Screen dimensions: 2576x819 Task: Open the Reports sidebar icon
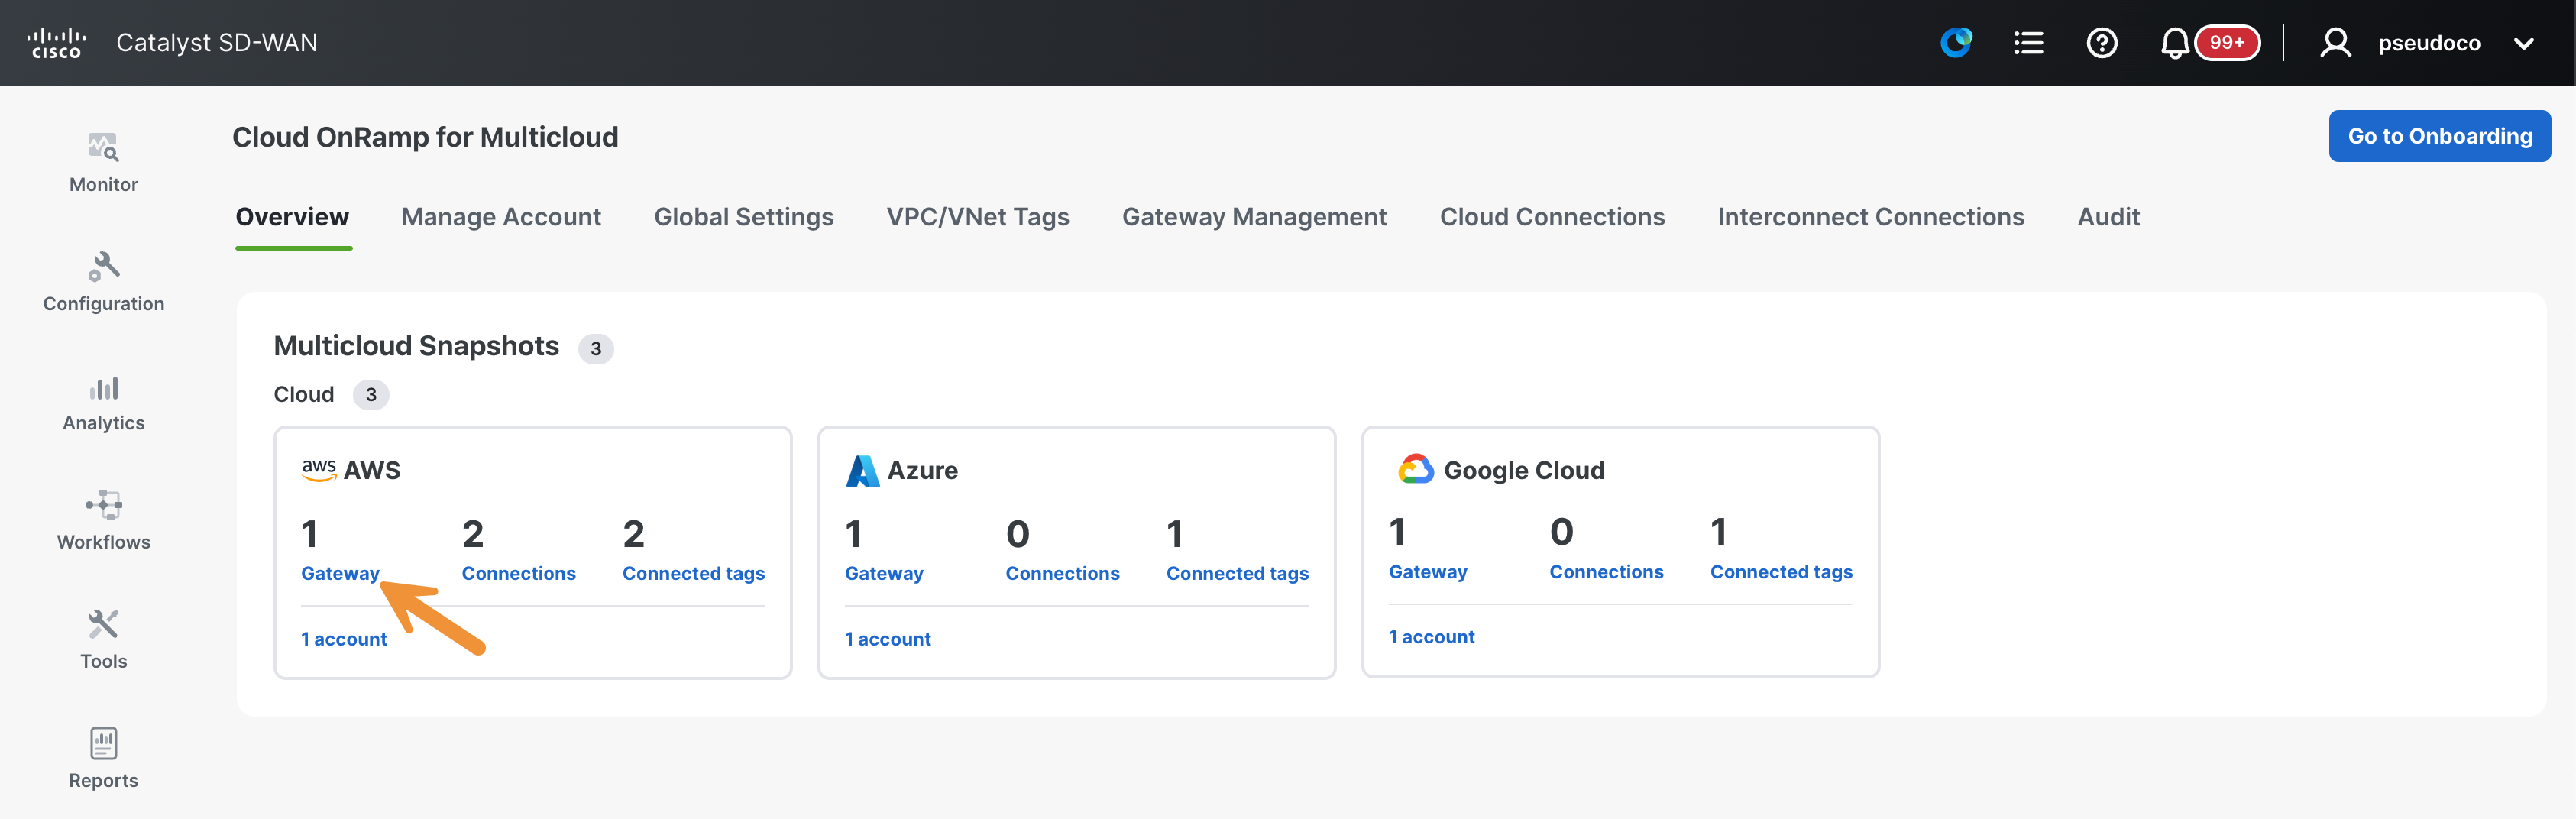pyautogui.click(x=103, y=743)
